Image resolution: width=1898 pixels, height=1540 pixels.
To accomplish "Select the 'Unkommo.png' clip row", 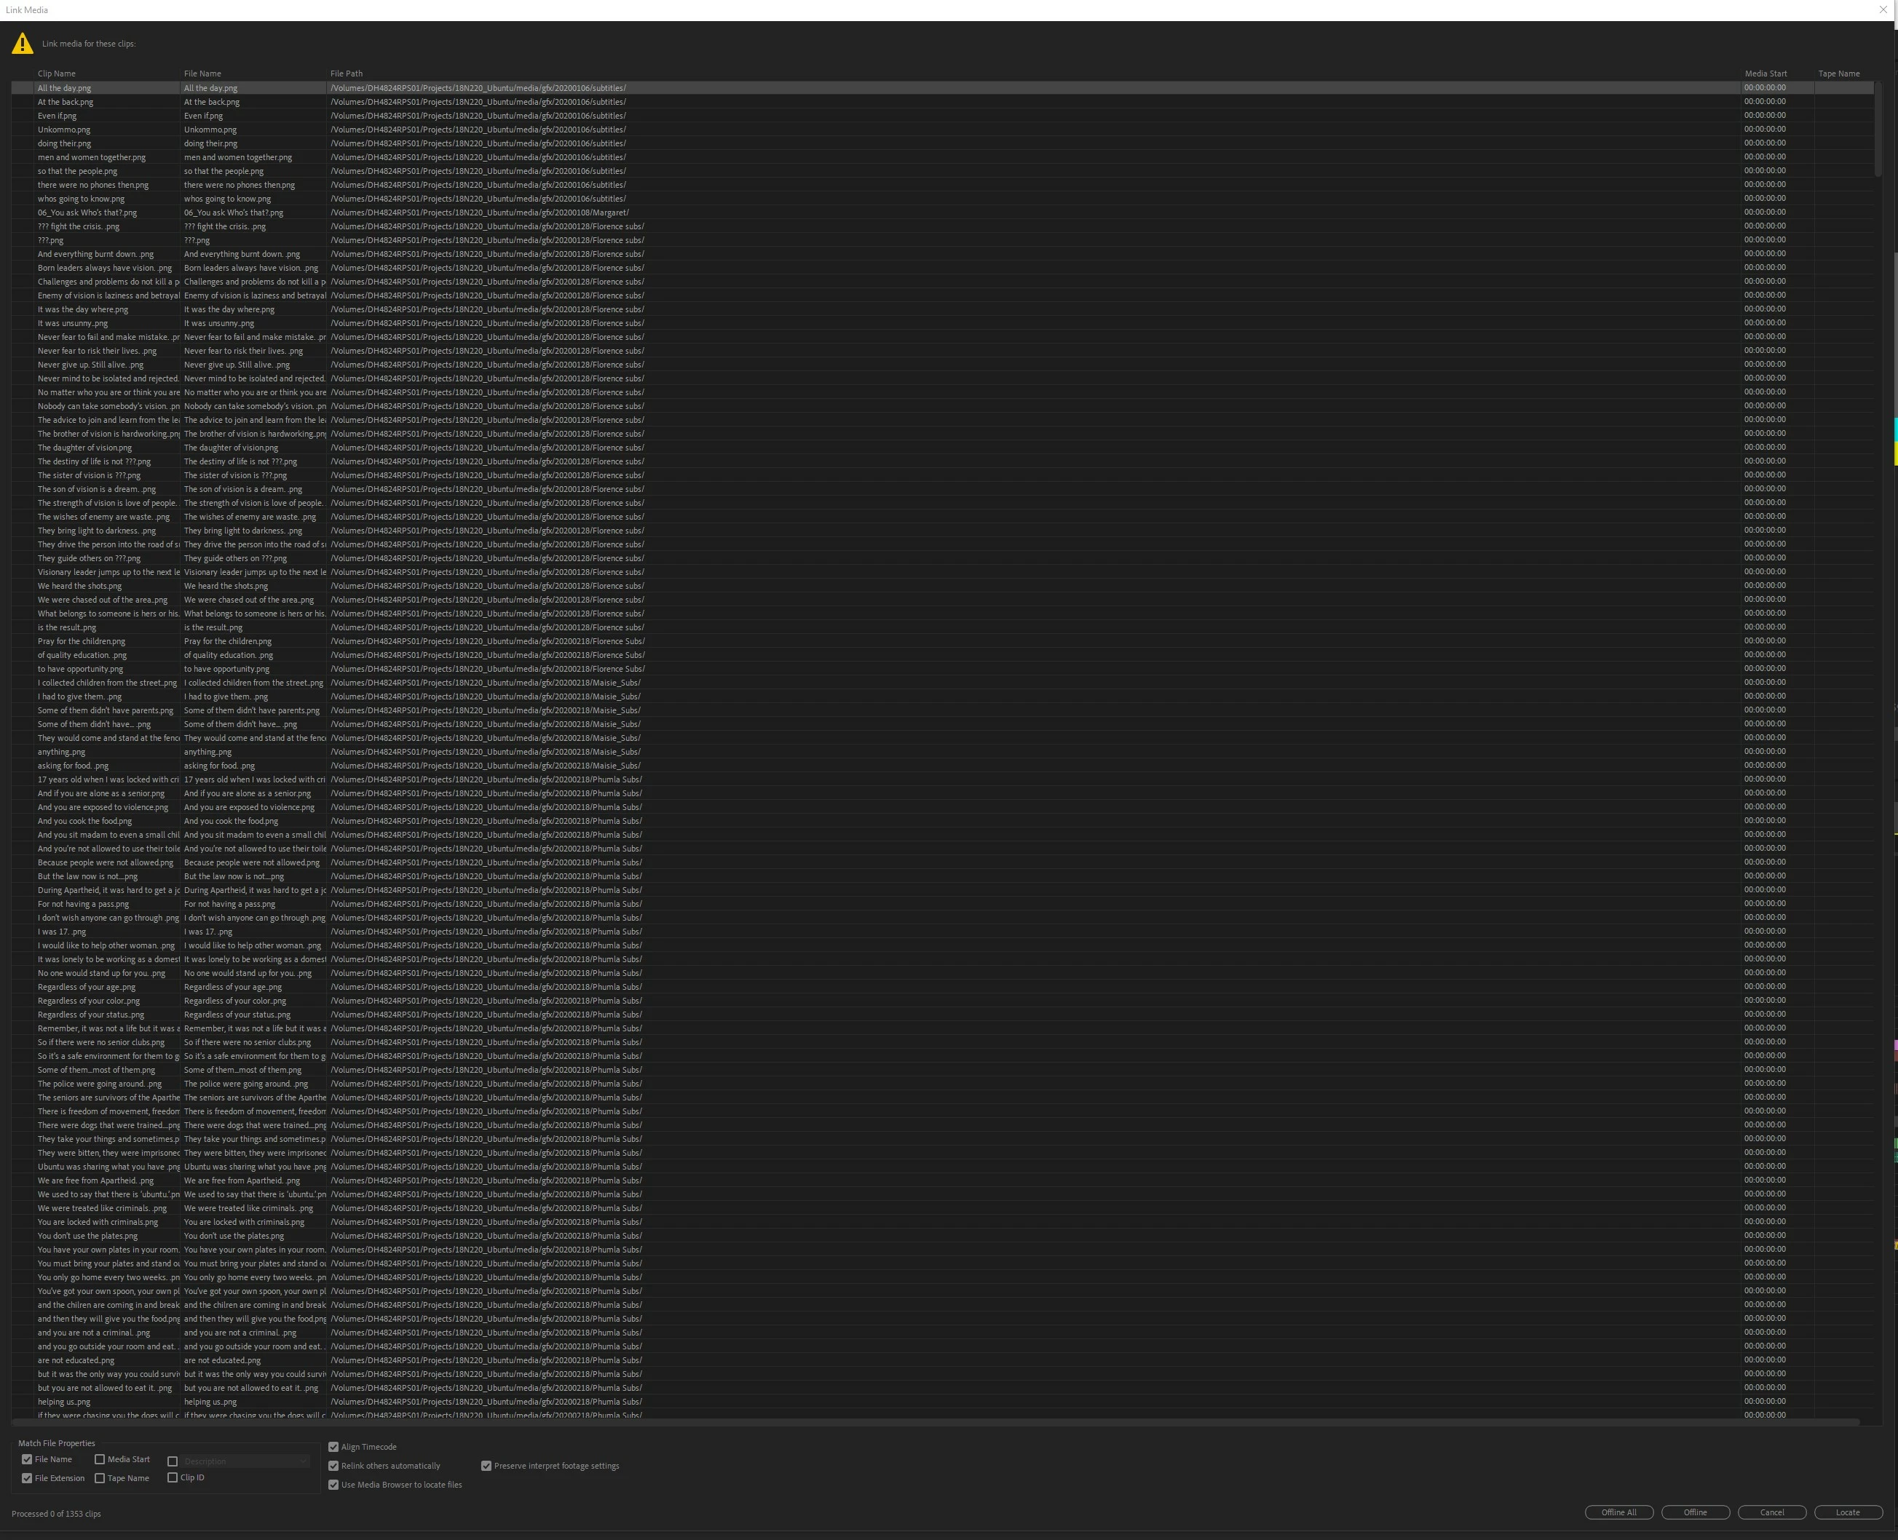I will click(64, 130).
